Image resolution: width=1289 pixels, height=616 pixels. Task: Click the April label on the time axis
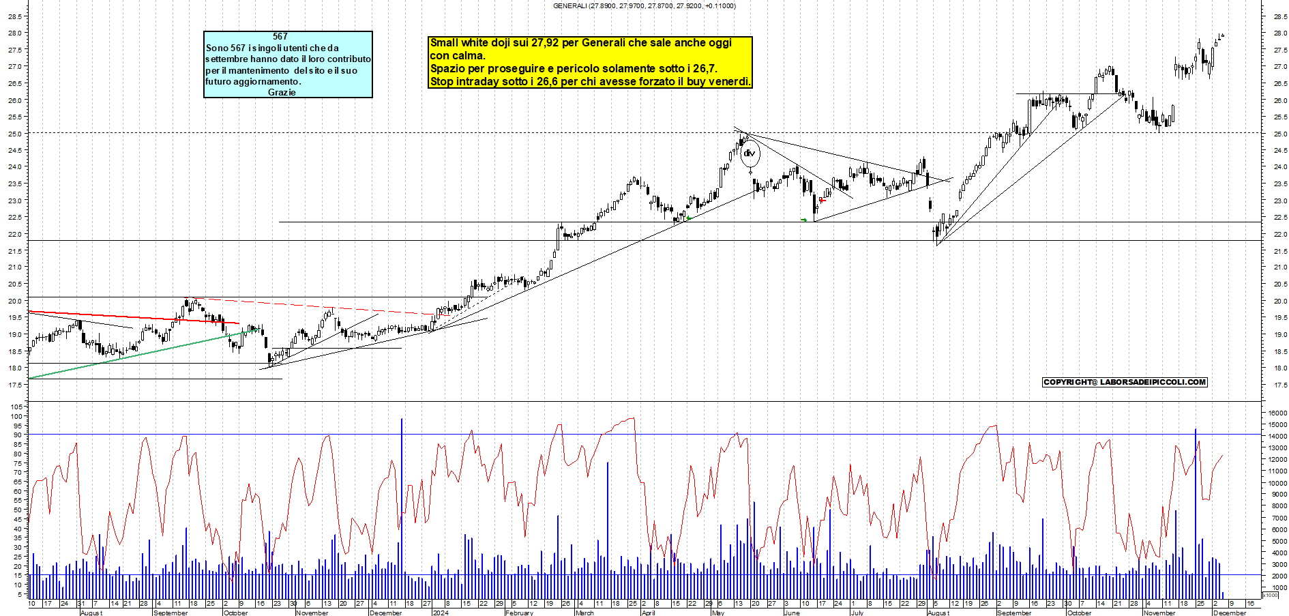tap(648, 613)
